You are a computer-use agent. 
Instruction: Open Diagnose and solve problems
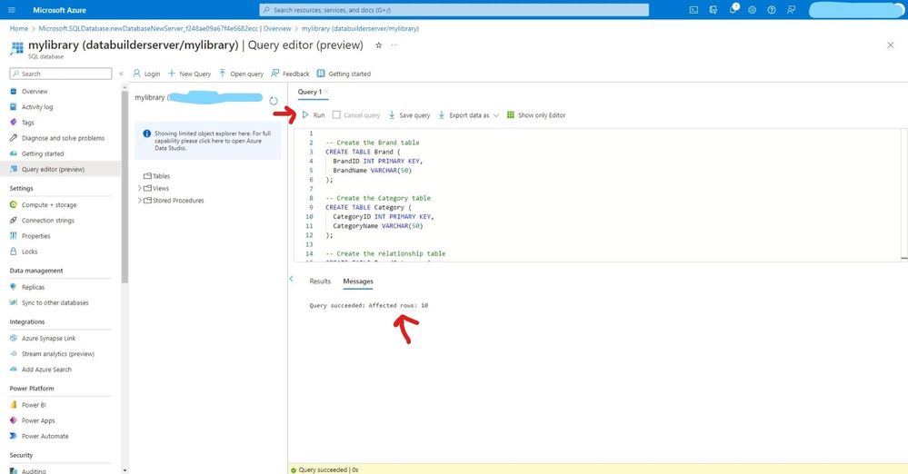(x=63, y=138)
